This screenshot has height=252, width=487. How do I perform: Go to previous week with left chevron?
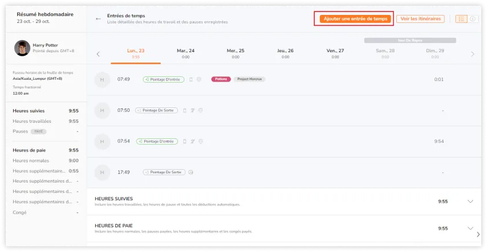tap(98, 54)
